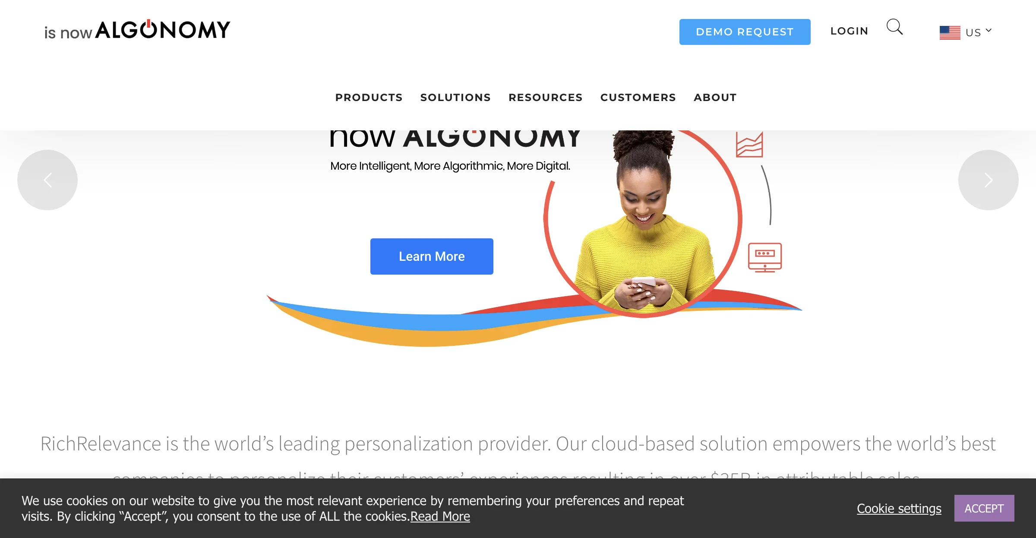Navigate to previous carousel slide
The image size is (1036, 538).
(48, 180)
